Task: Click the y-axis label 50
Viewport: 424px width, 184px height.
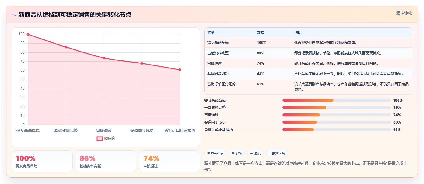Action: click(22, 79)
